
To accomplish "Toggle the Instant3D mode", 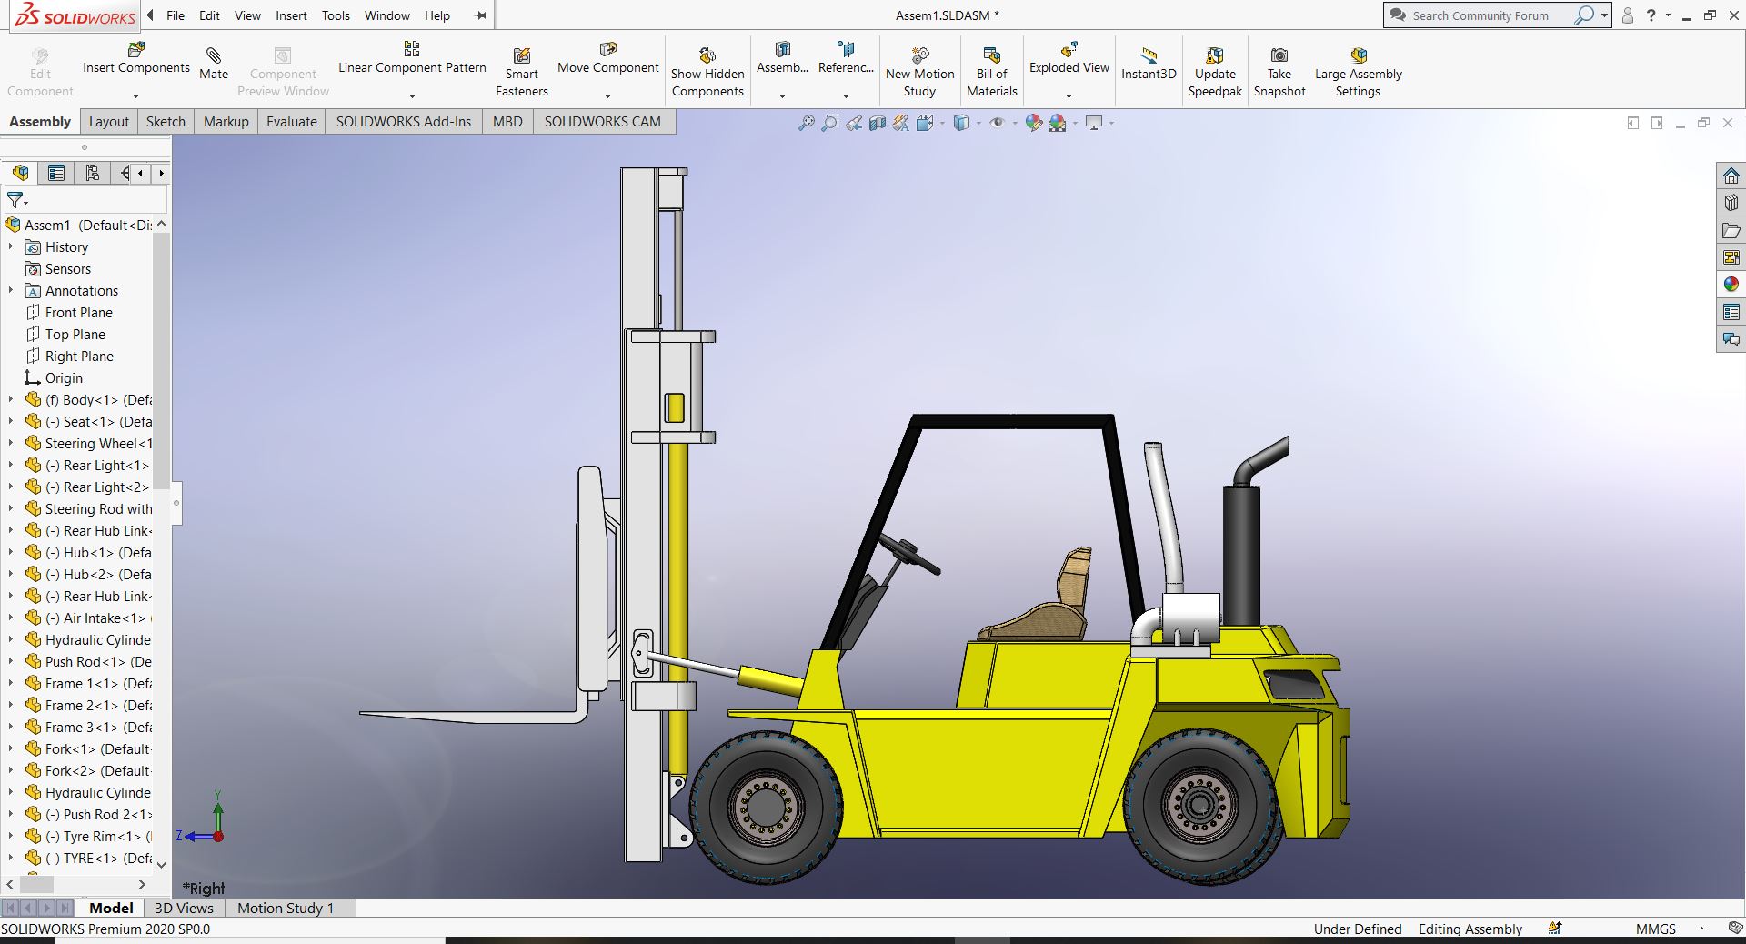I will pyautogui.click(x=1148, y=56).
